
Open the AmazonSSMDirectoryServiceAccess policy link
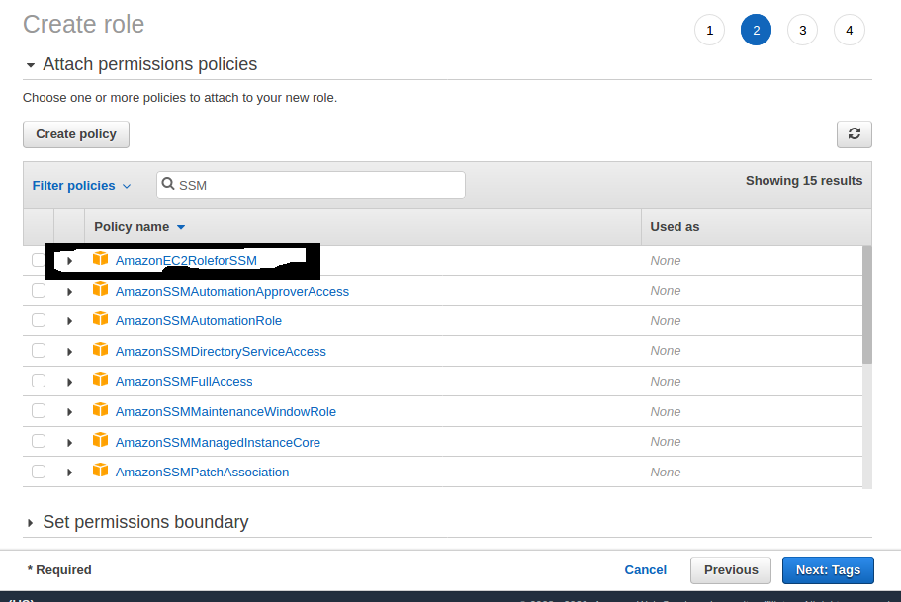[221, 351]
